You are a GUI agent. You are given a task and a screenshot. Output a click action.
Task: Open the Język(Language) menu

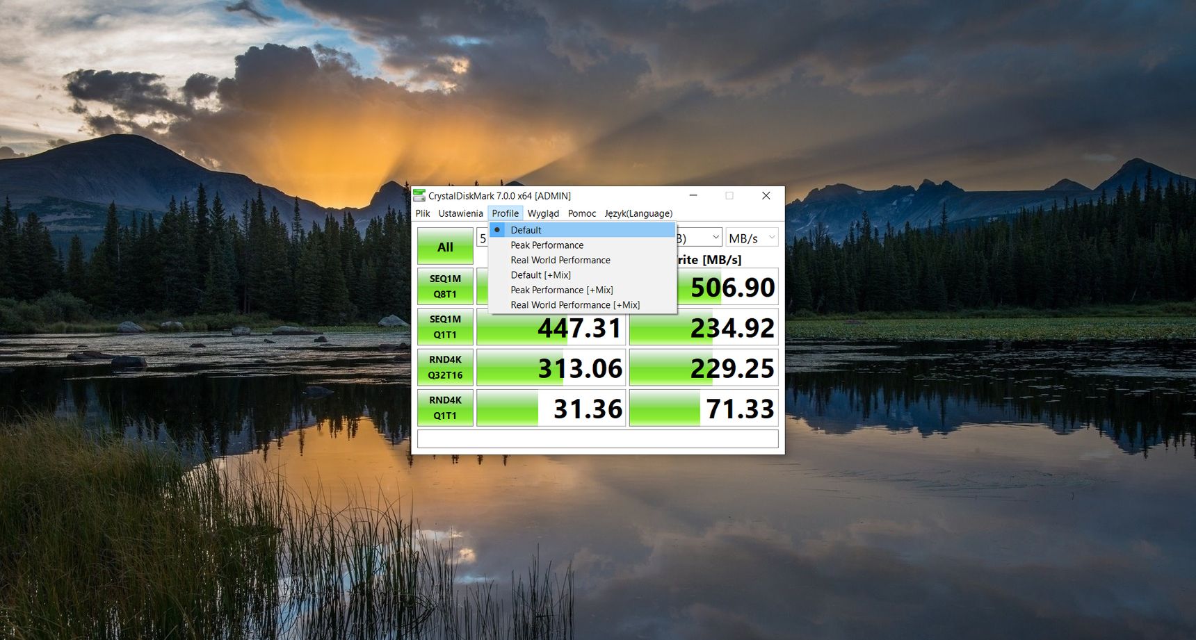(x=638, y=213)
